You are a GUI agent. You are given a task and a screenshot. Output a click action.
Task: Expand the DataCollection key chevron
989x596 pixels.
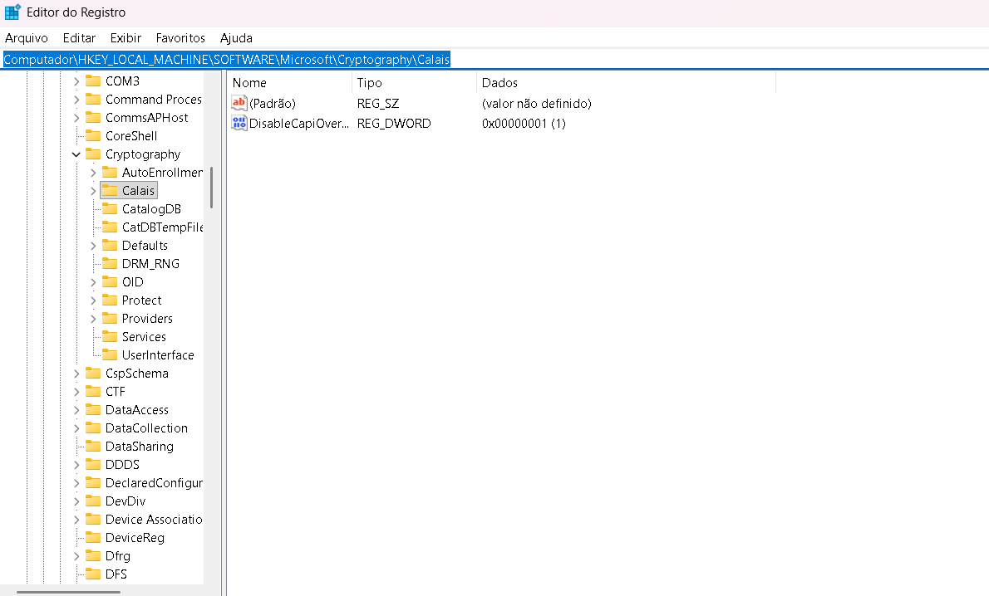tap(76, 428)
